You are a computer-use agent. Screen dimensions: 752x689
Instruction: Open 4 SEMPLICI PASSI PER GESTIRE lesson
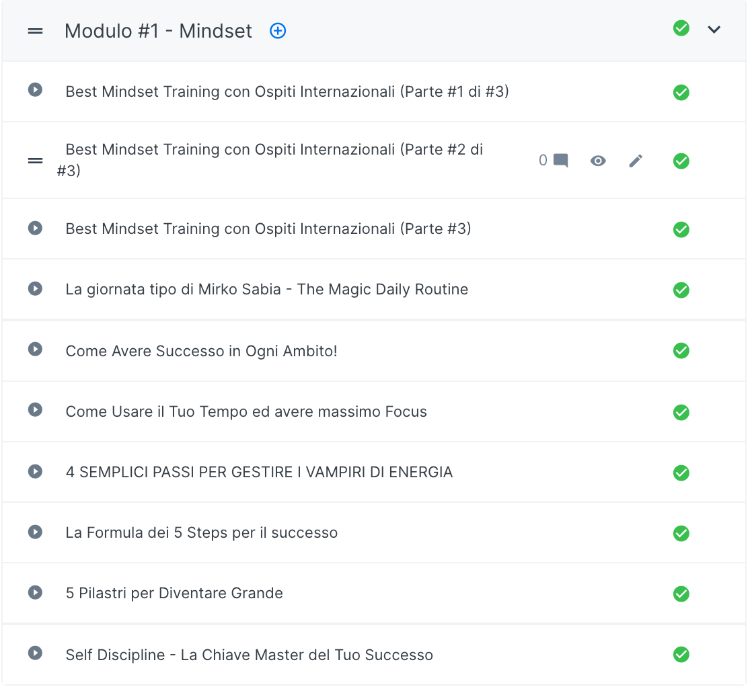(x=259, y=473)
